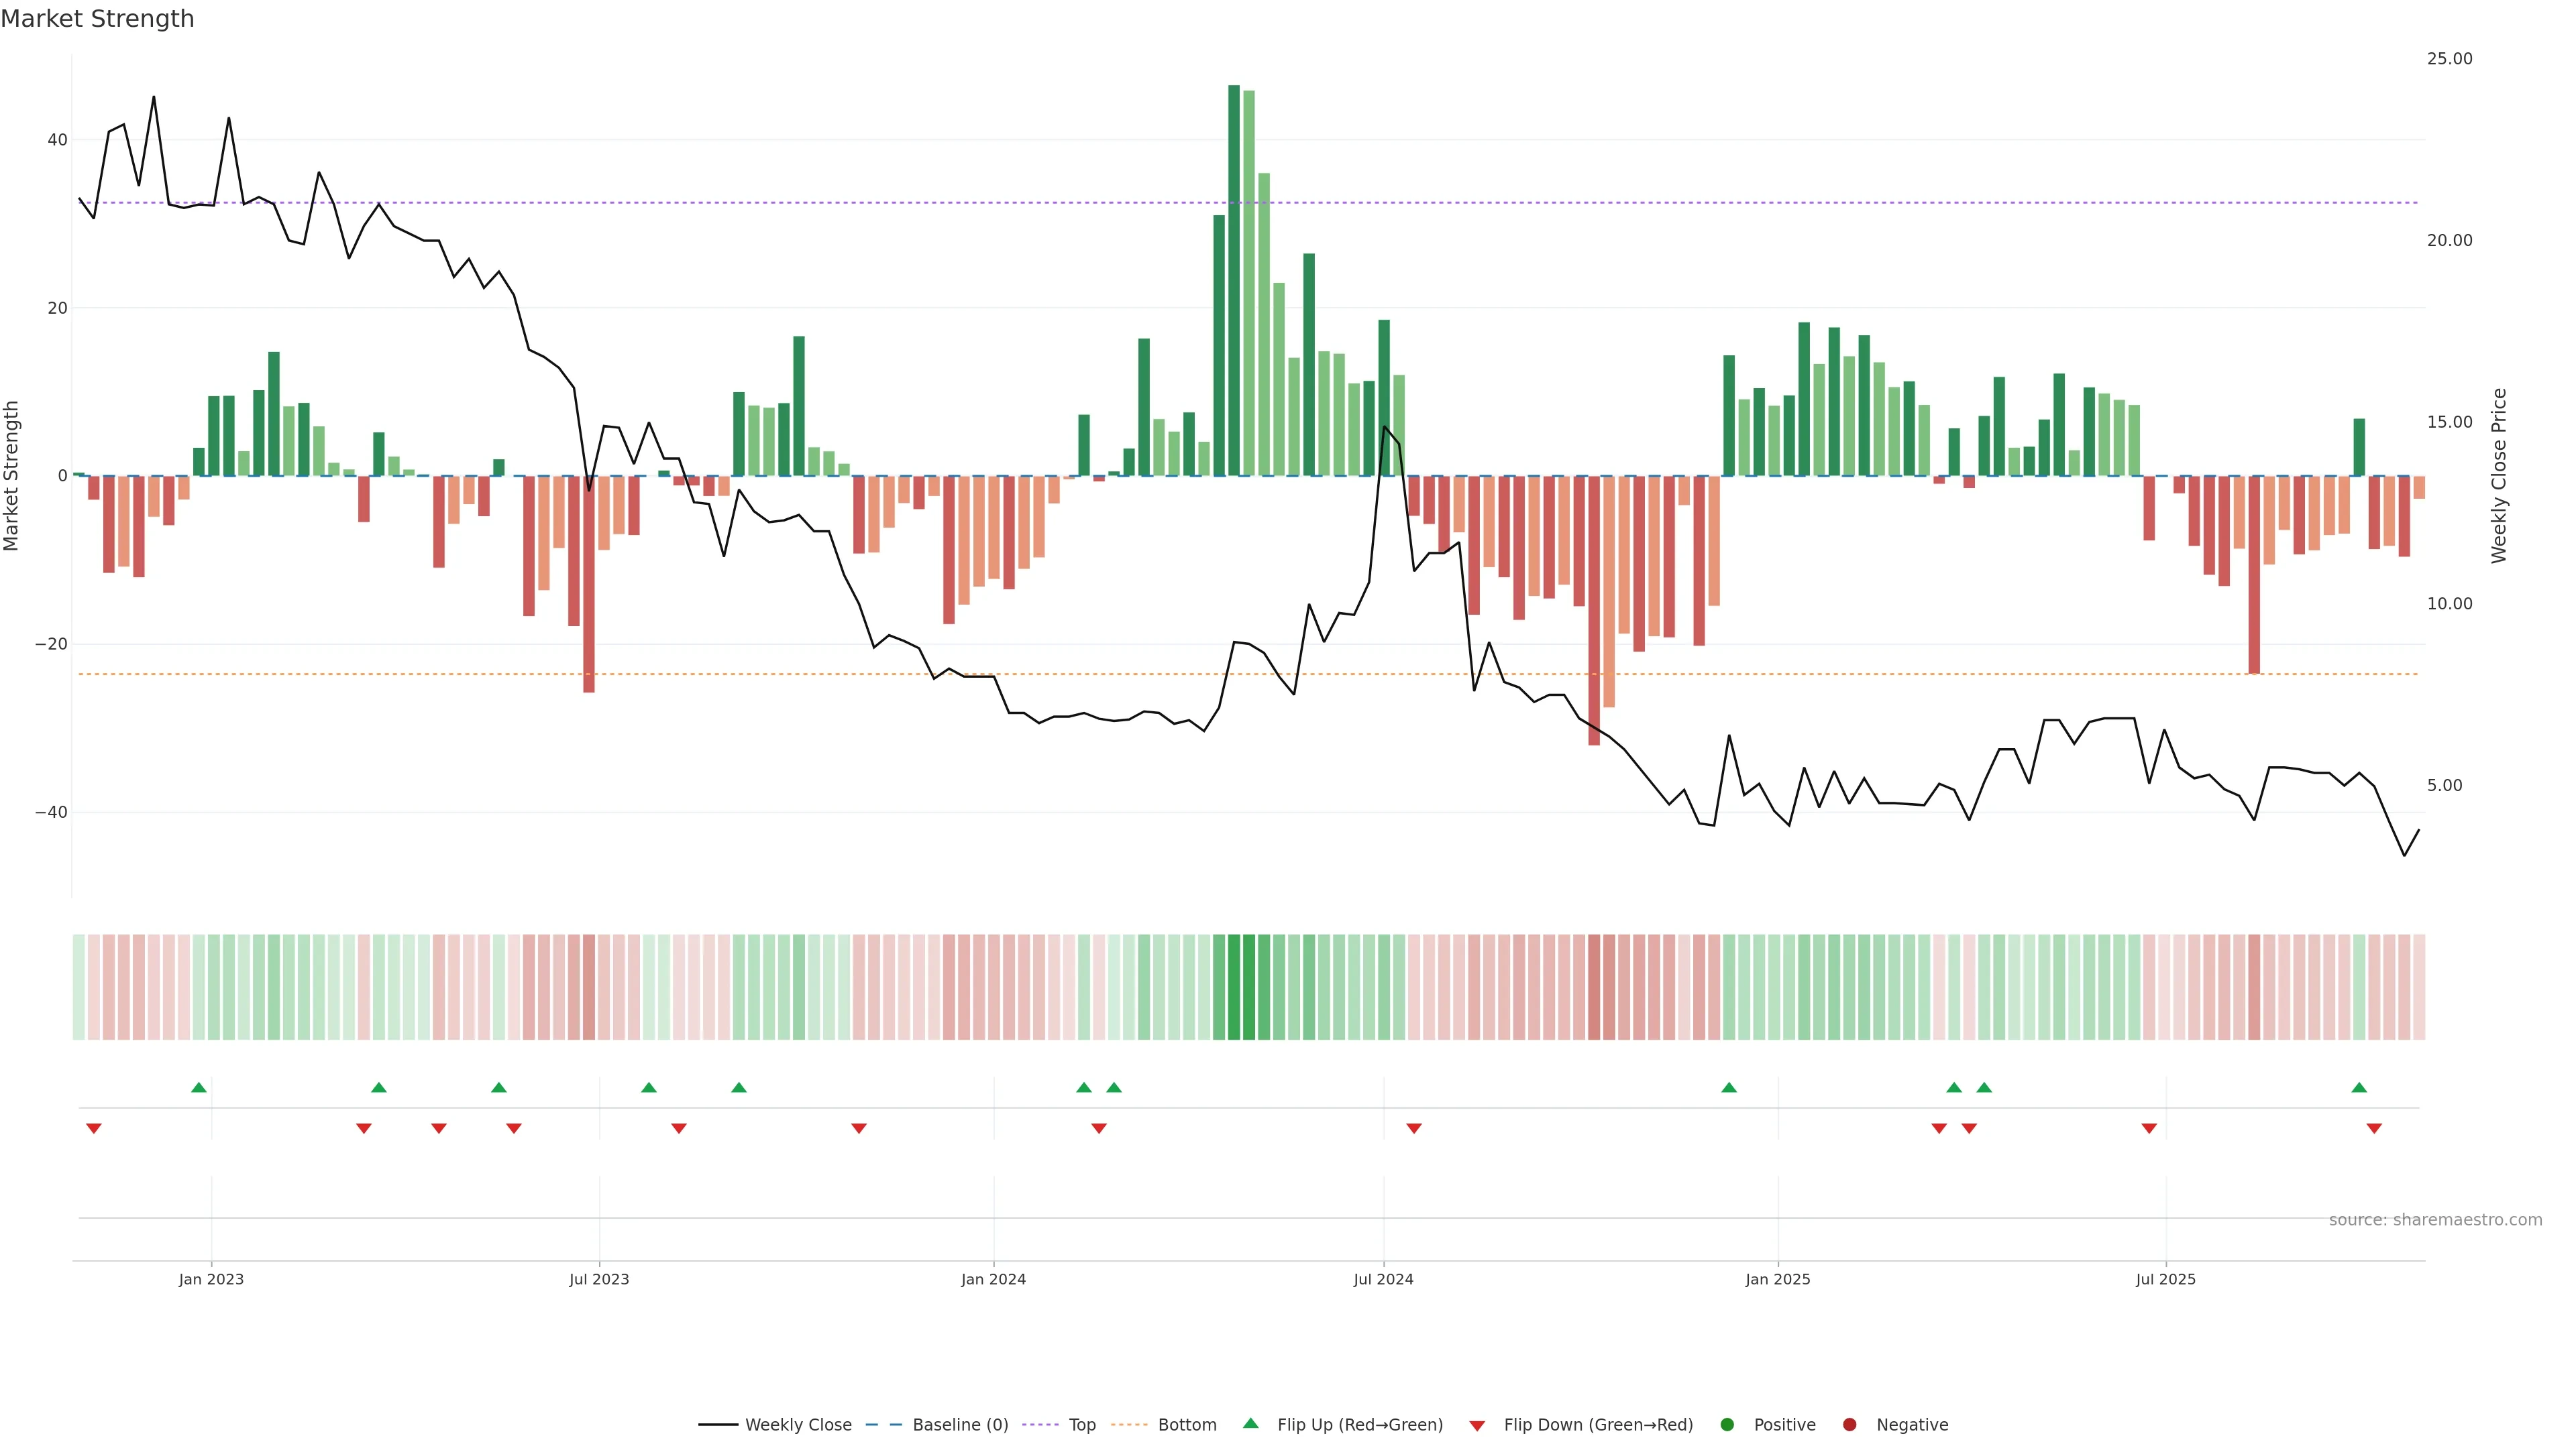Click Flip Up green triangle legend icon

click(x=1250, y=1424)
